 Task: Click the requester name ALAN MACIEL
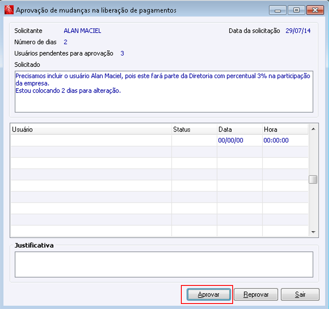click(82, 31)
